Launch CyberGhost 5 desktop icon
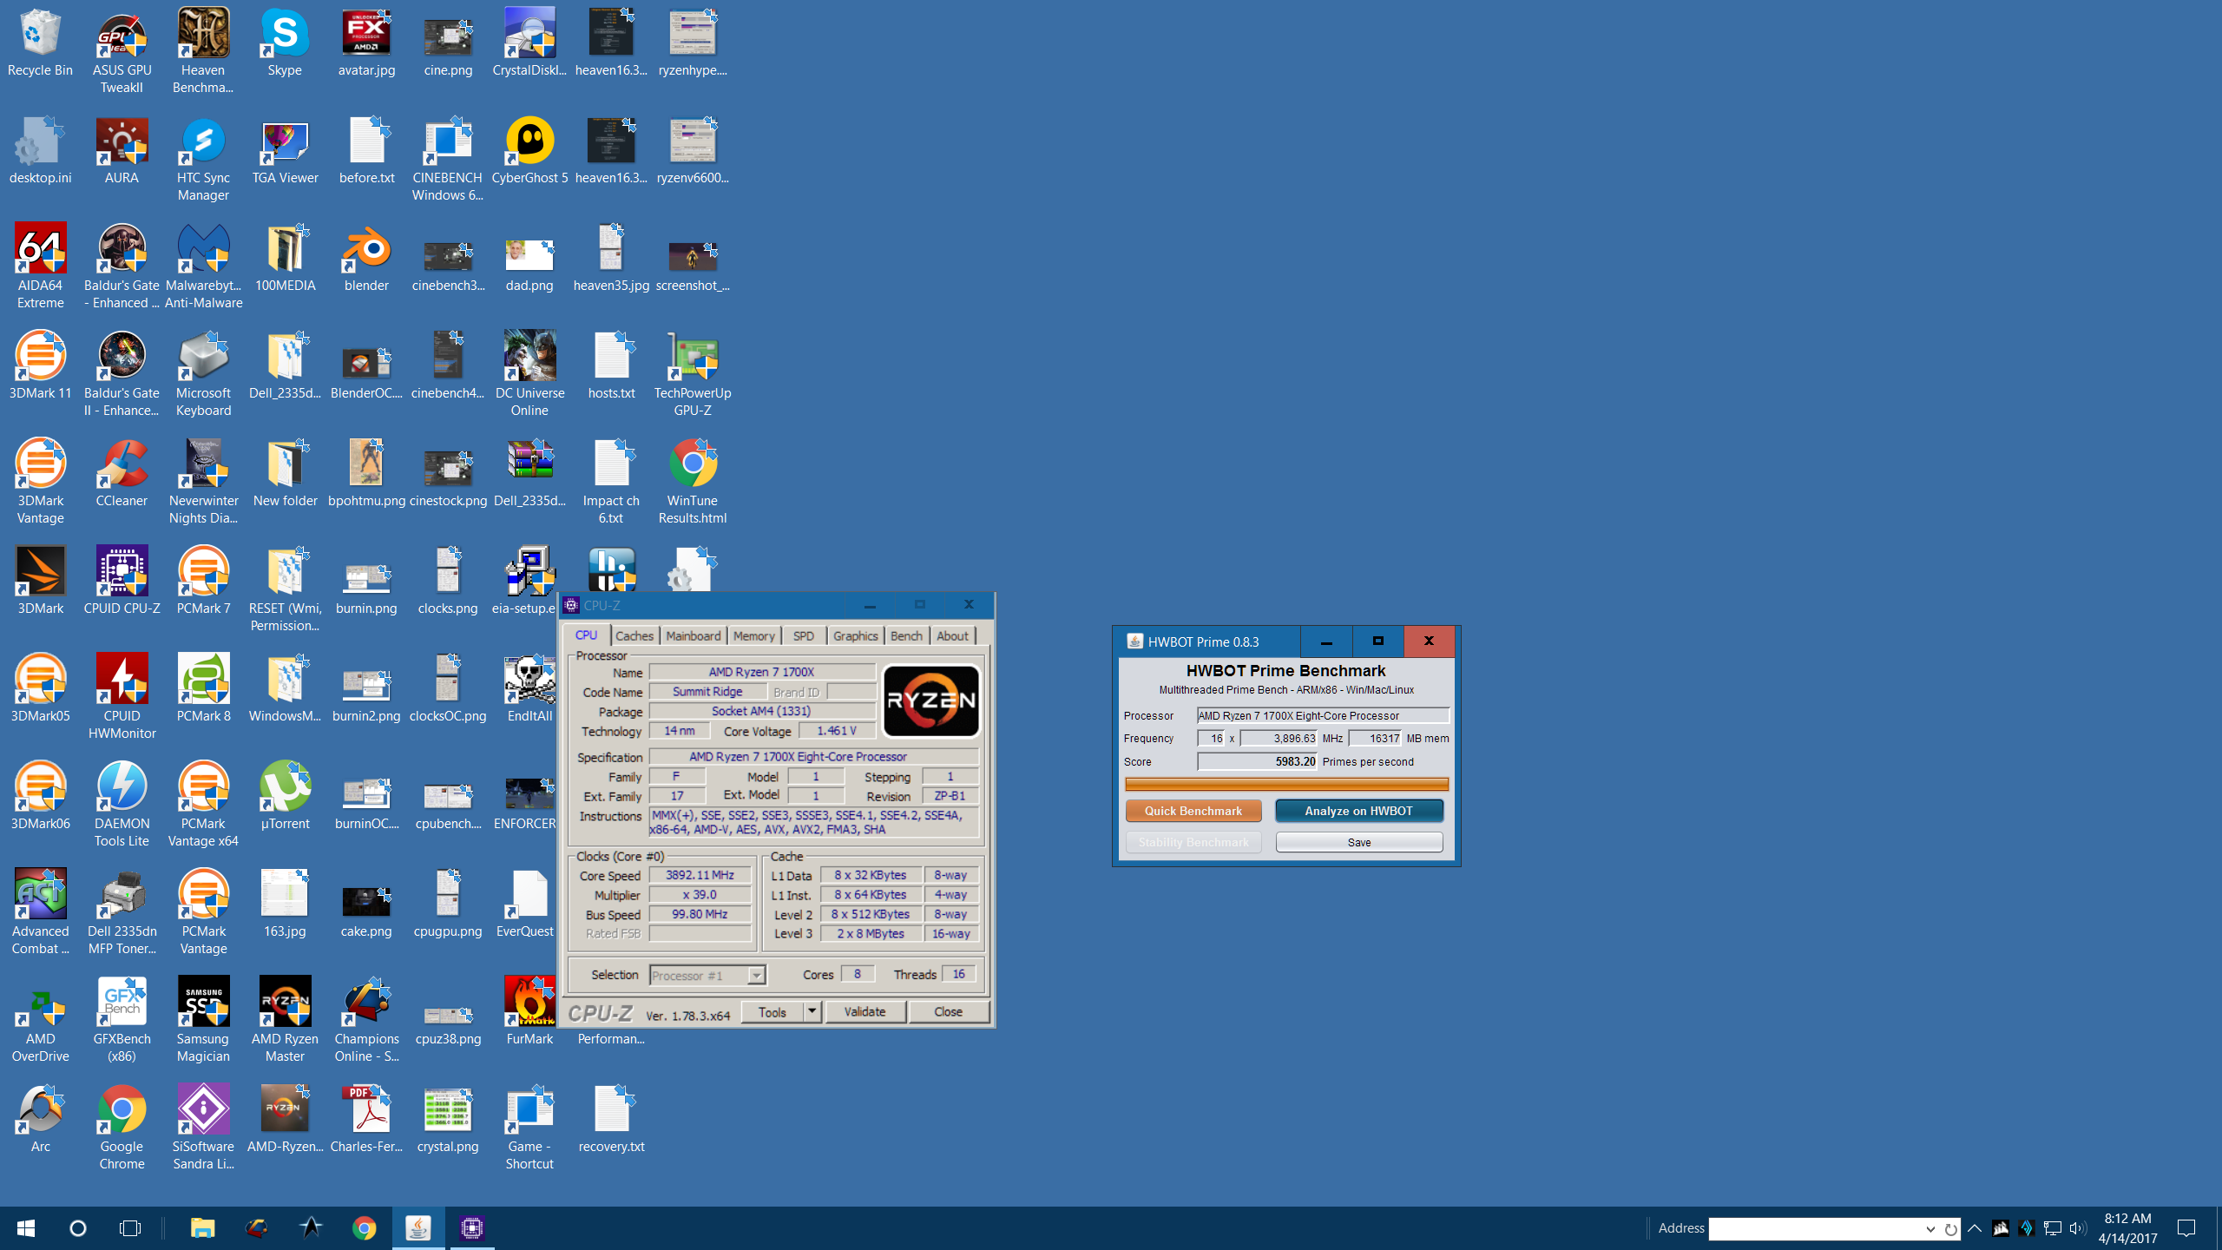The width and height of the screenshot is (2222, 1250). click(x=529, y=151)
